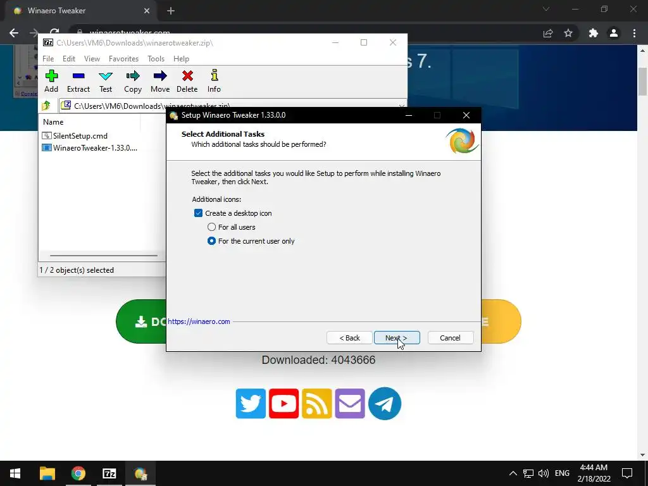Select the Winaero Tweaker browser tab
The height and width of the screenshot is (486, 648).
click(x=78, y=11)
